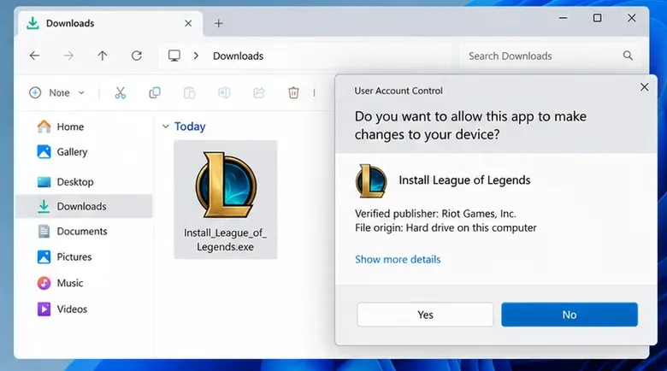Close the User Account Control dialog
Viewport: 667px width, 371px height.
[x=645, y=87]
